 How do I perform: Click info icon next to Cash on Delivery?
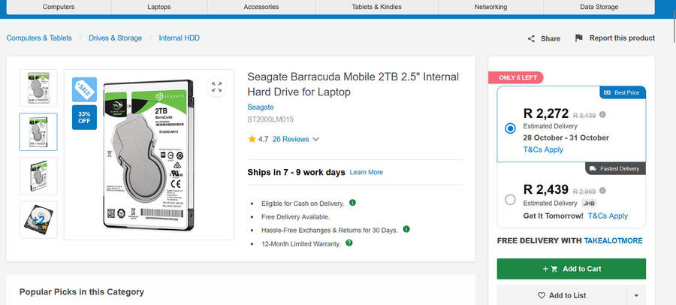click(x=352, y=203)
